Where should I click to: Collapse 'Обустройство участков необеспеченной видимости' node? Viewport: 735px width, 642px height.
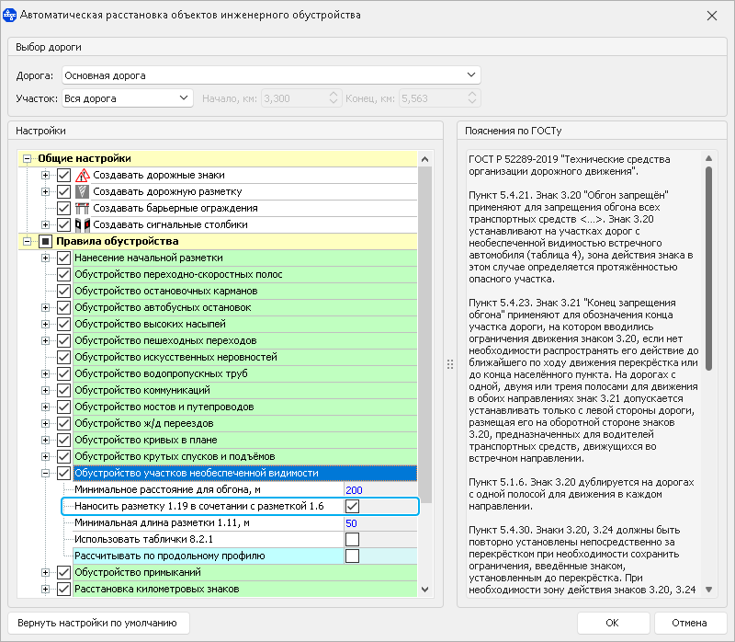(x=45, y=473)
